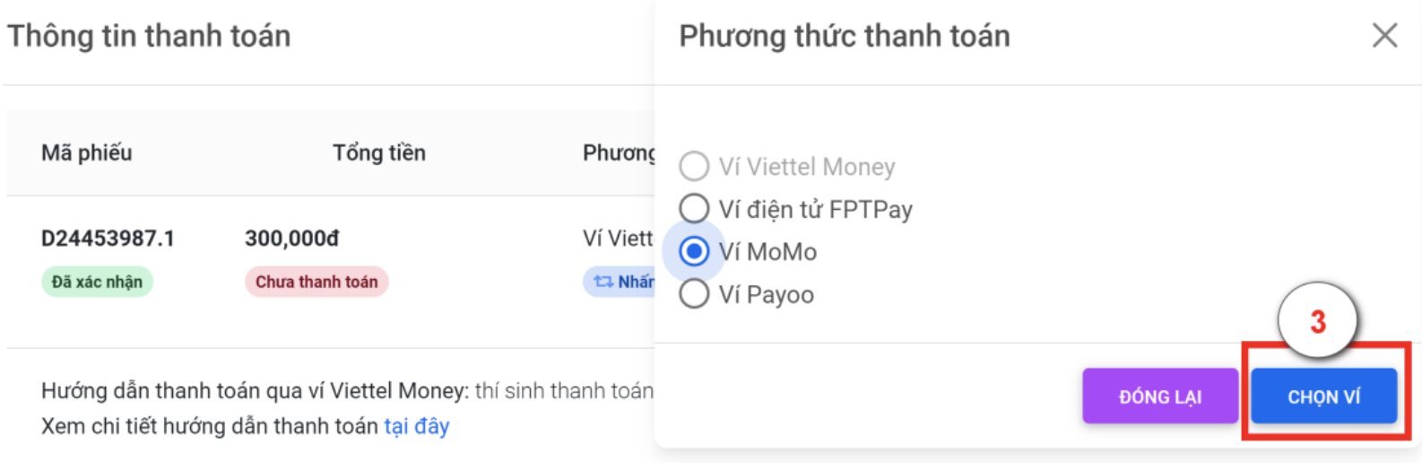The height and width of the screenshot is (470, 1422).
Task: Click the Phương thức thanh toán dialog title
Action: coord(844,36)
